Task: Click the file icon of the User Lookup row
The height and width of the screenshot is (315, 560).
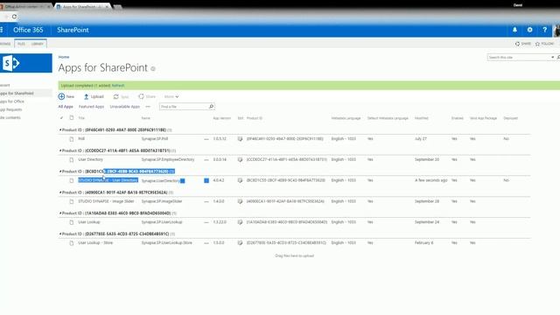Action: tap(72, 222)
